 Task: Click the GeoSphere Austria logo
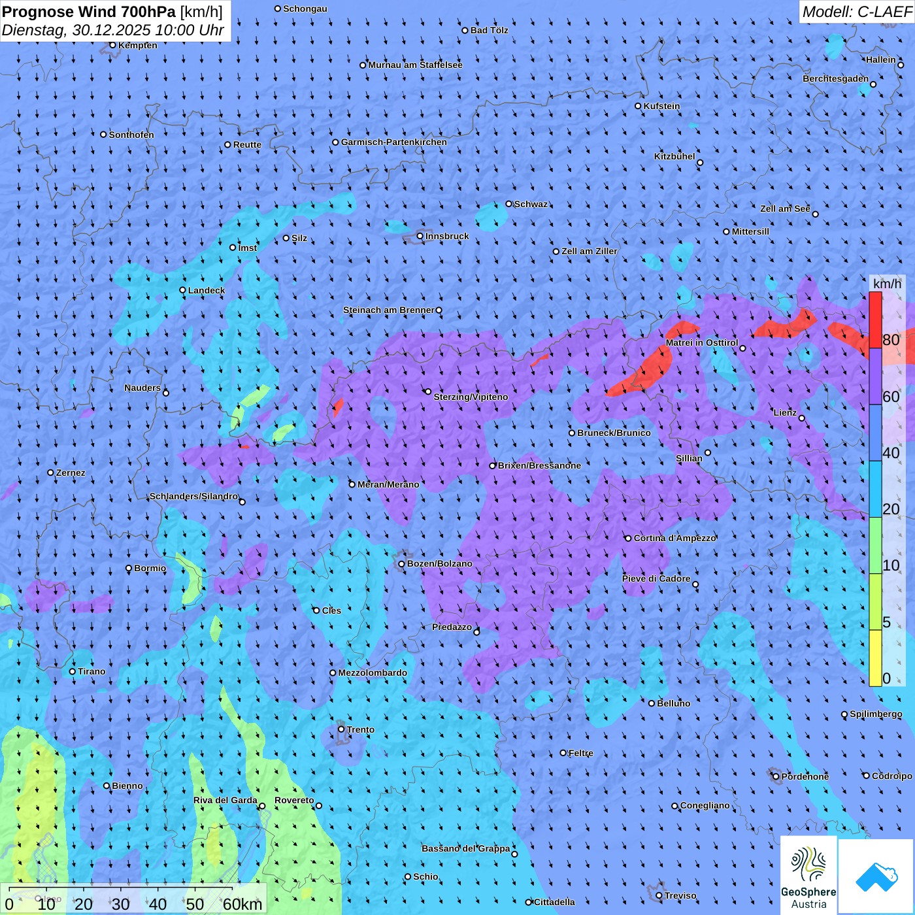[x=808, y=876]
